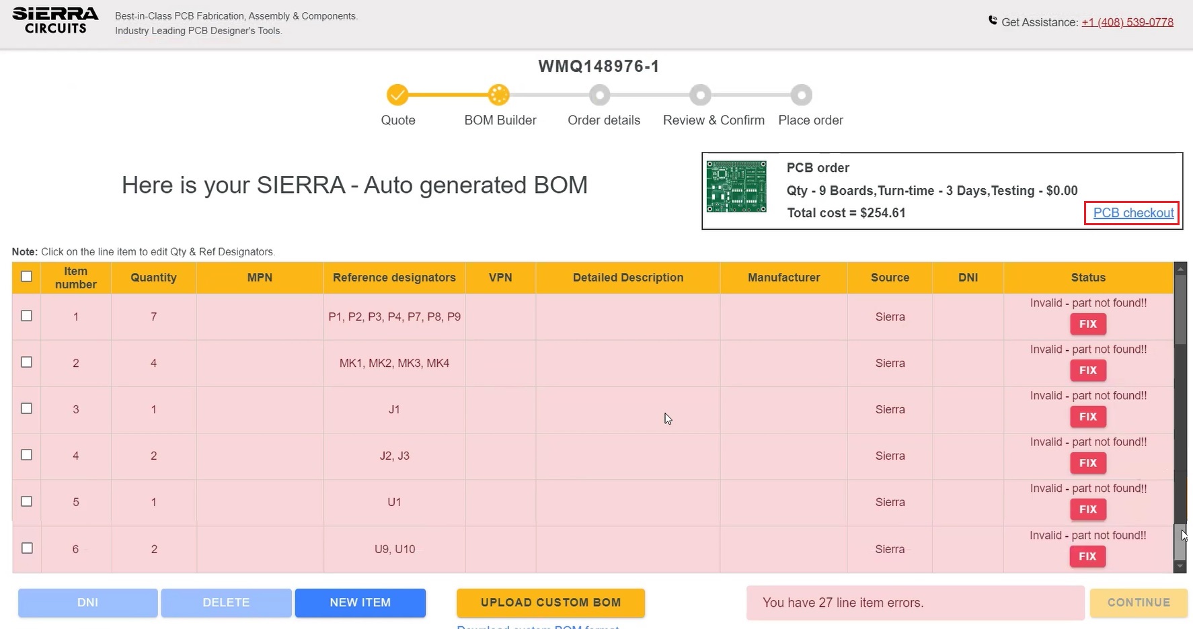
Task: Click FIX for the J2, J3 row
Action: click(x=1088, y=463)
